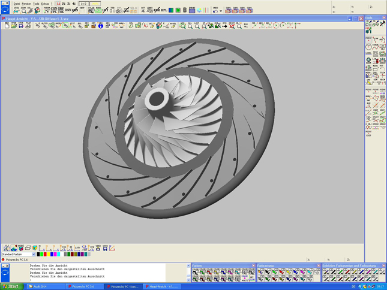Viewport: 387px width, 290px height.
Task: Open the Extras menu
Action: click(45, 4)
